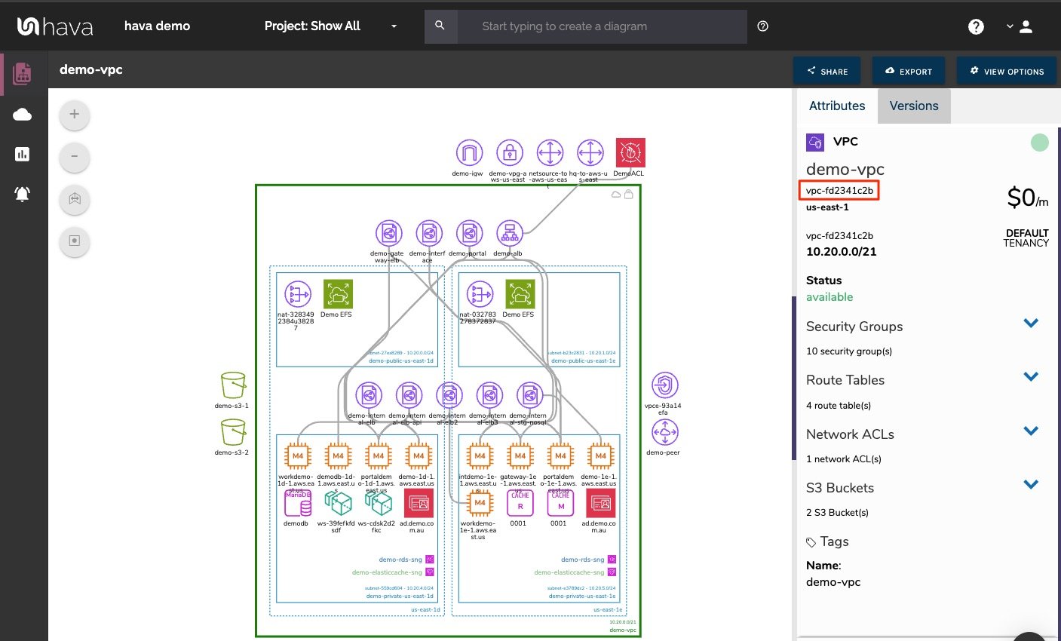The width and height of the screenshot is (1061, 641).
Task: Click the green status indicator beside VPC
Action: pyautogui.click(x=1039, y=142)
